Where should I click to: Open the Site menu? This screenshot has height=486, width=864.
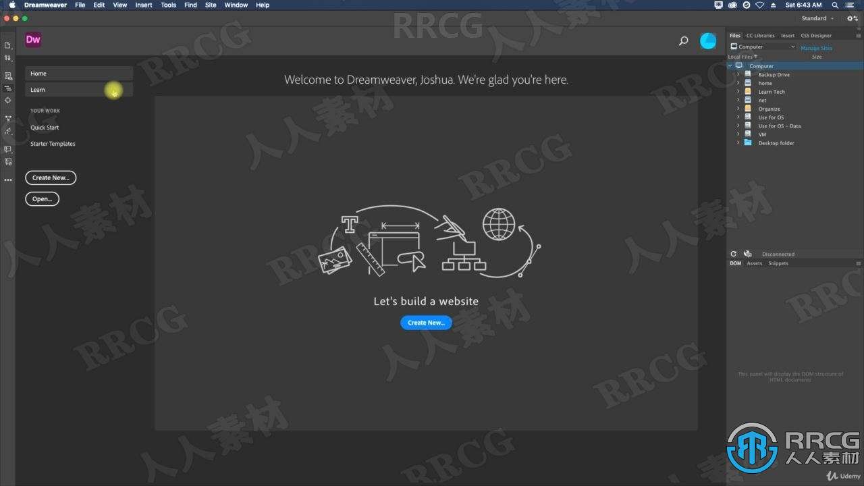[211, 5]
